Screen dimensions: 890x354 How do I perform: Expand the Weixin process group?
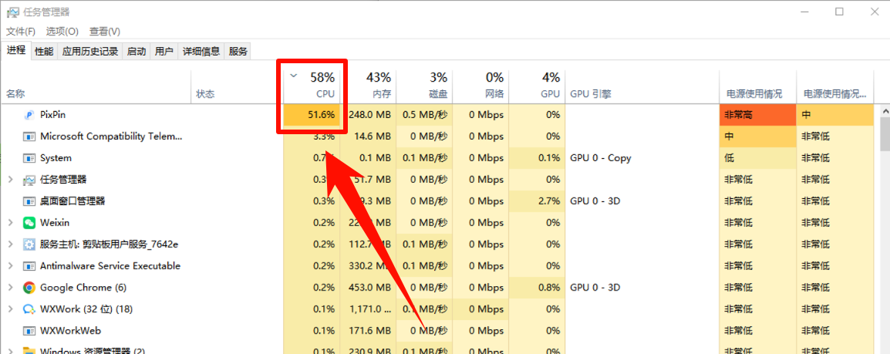10,223
